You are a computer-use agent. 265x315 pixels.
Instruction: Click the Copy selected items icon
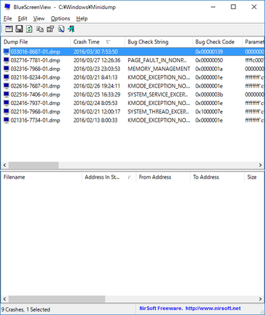[x=40, y=29]
